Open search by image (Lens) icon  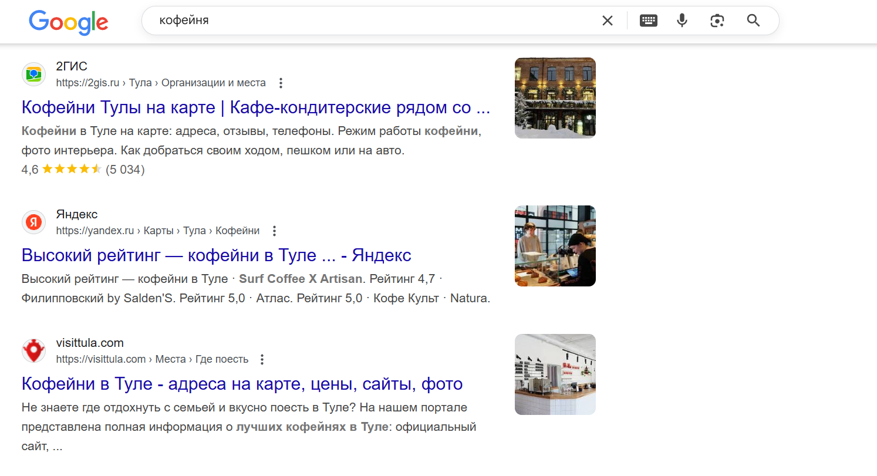717,21
